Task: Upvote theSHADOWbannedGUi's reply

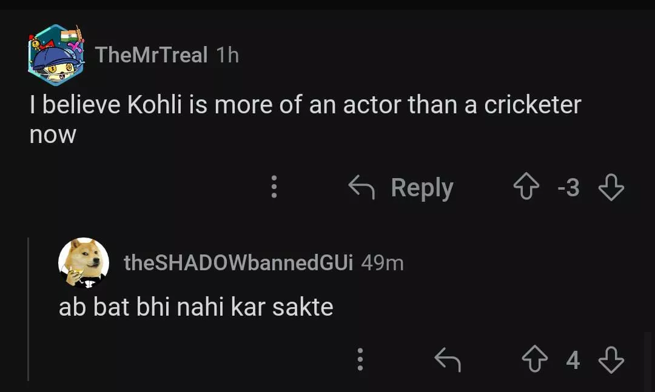Action: (x=535, y=360)
